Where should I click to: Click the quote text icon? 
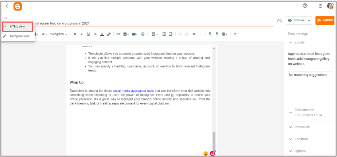pyautogui.click(x=194, y=34)
